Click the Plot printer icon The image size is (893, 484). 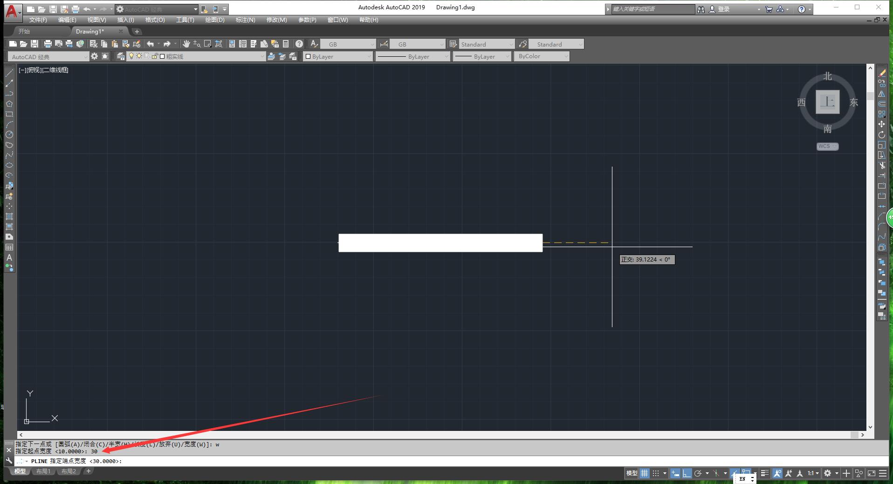click(48, 44)
